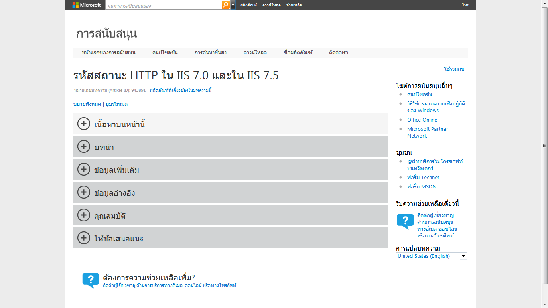Open the Office Online link

(422, 120)
